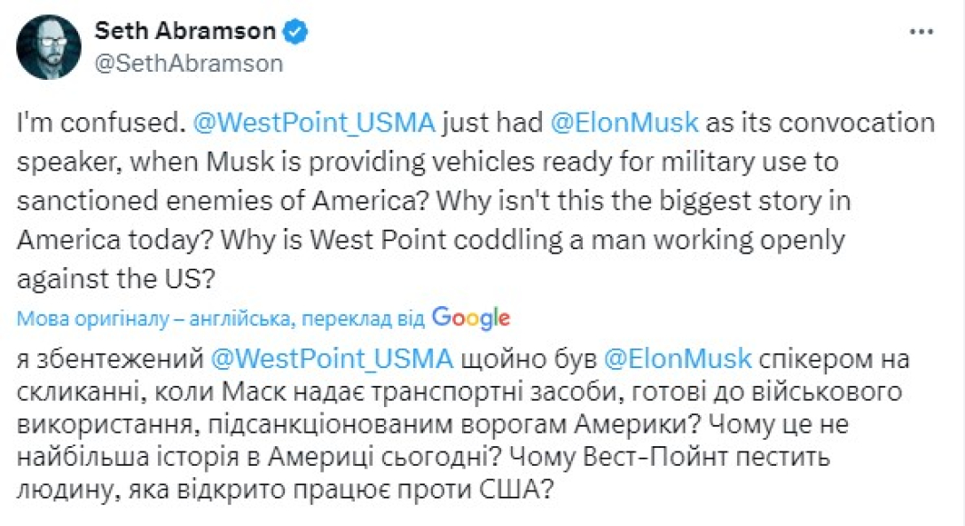Click the blue verified checkmark badge
965x526 pixels.
click(x=295, y=32)
